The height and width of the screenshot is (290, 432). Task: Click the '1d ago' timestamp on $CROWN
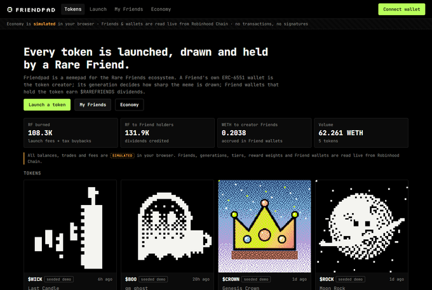(x=299, y=279)
